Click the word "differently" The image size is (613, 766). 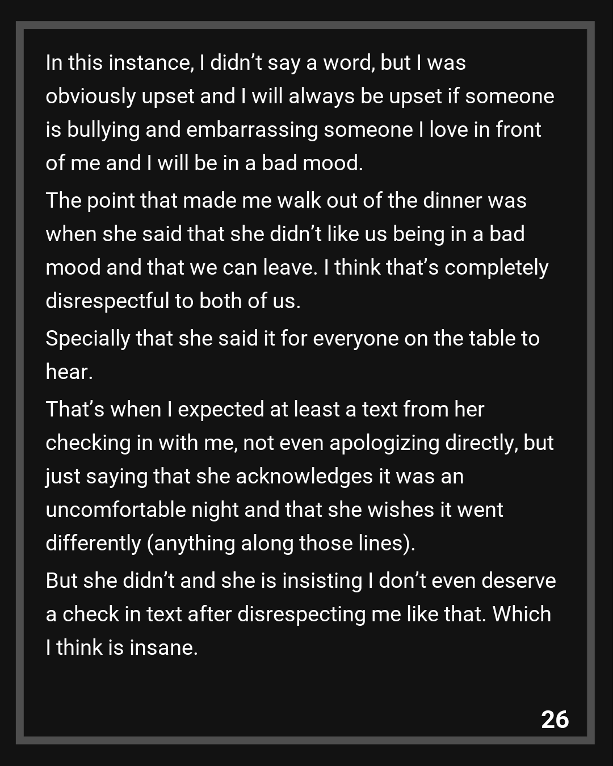point(93,544)
